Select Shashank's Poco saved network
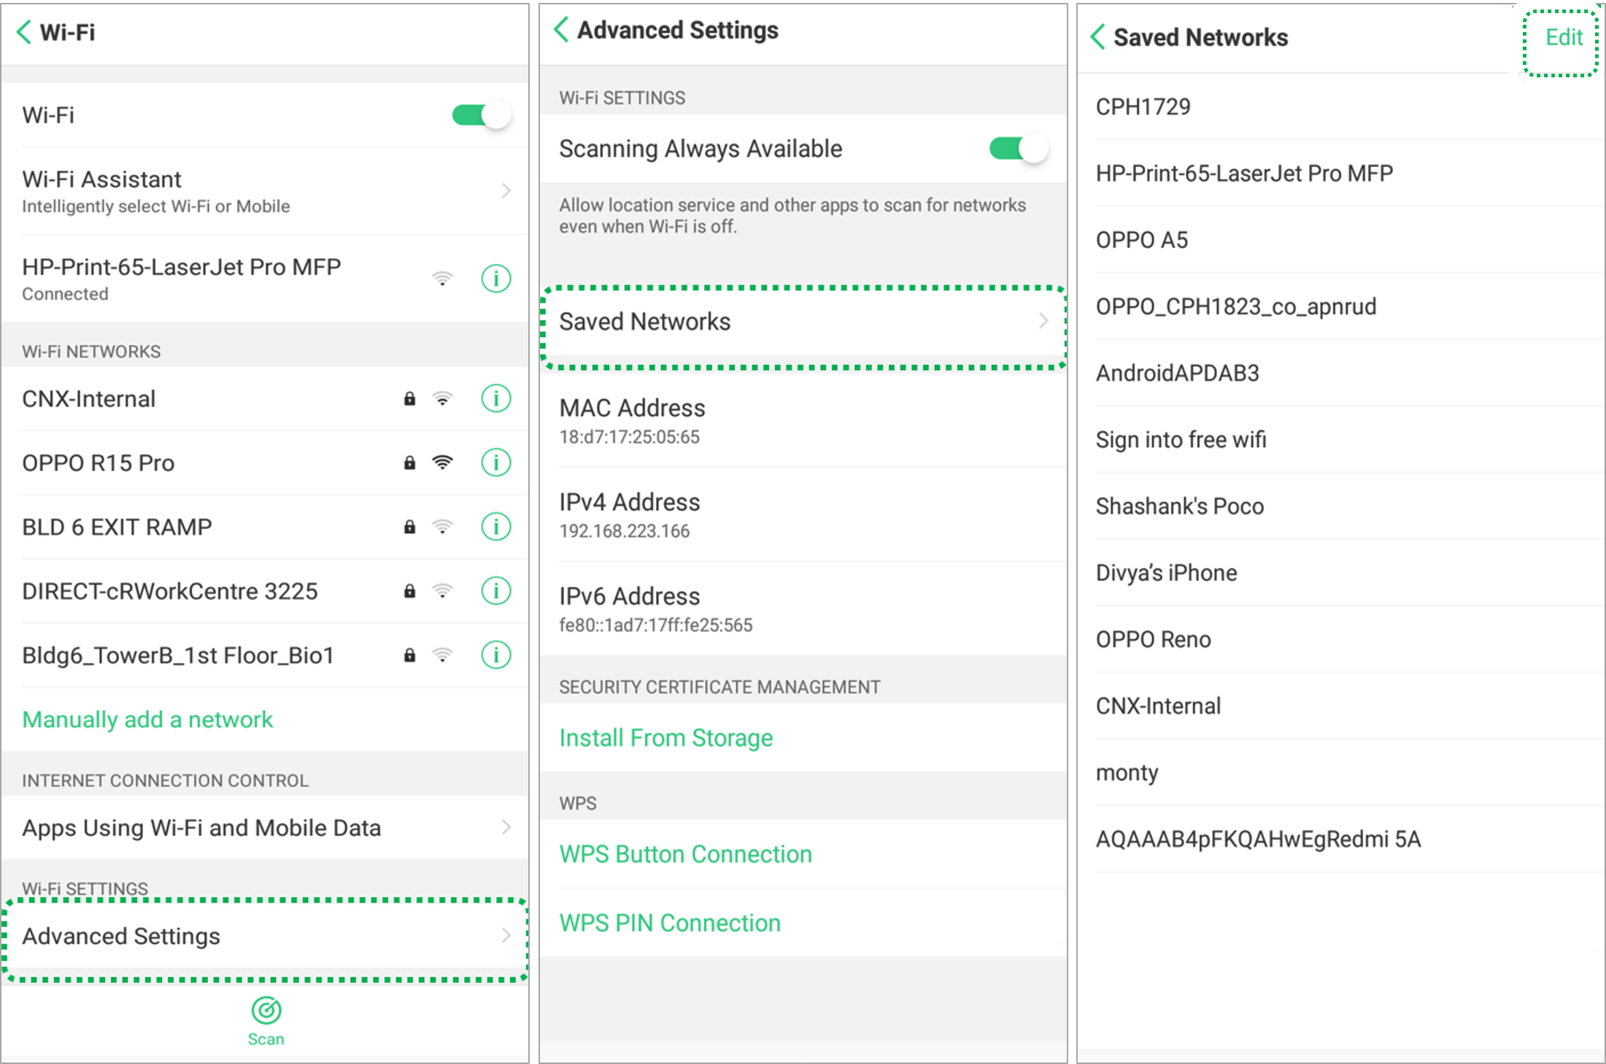This screenshot has height=1064, width=1606. click(x=1180, y=506)
